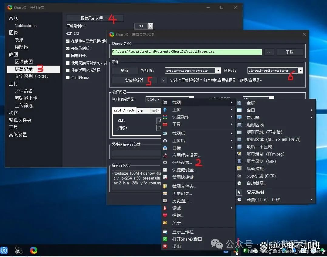Open the ShareX icon on the taskbar

coord(34,250)
